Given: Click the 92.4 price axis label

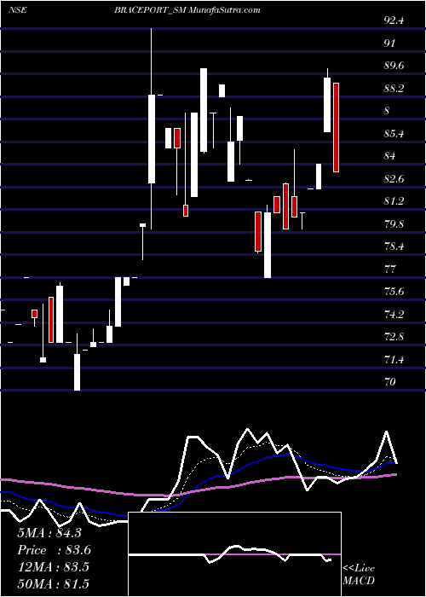Looking at the screenshot, I should pos(394,20).
